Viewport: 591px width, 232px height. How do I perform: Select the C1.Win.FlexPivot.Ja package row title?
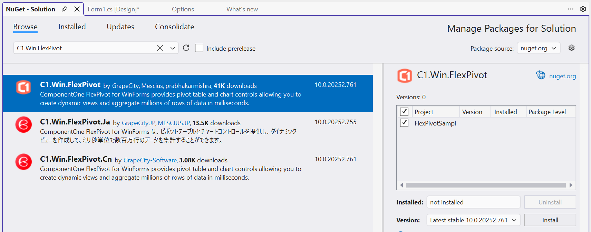(x=75, y=122)
